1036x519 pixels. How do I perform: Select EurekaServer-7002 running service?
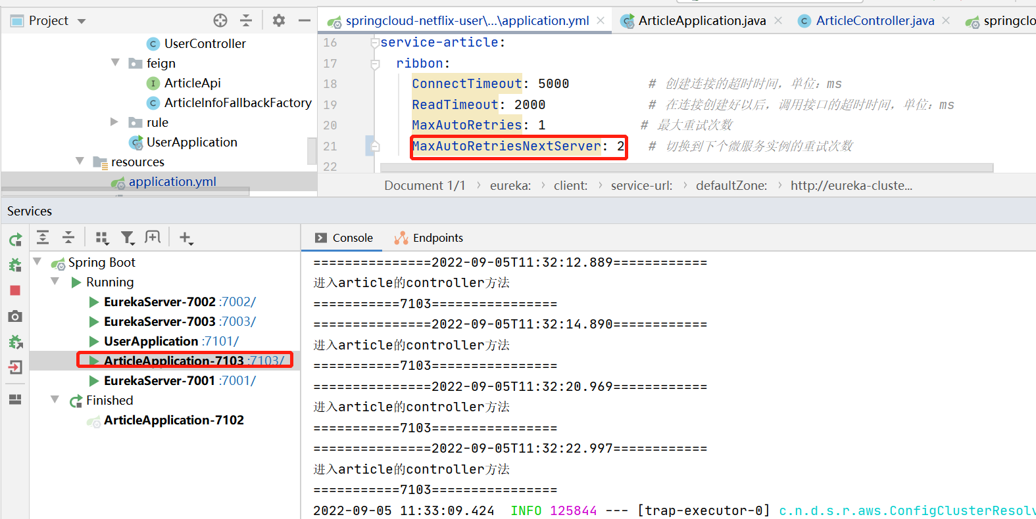pyautogui.click(x=160, y=302)
